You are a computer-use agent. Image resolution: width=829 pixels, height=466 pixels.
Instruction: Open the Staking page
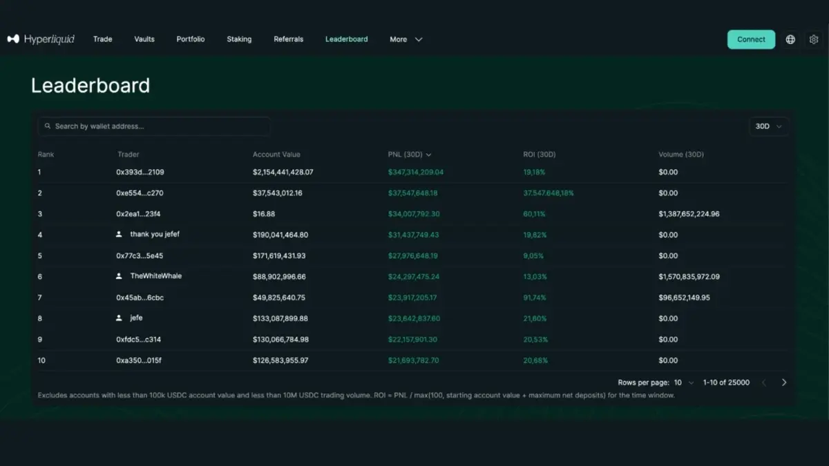tap(239, 39)
